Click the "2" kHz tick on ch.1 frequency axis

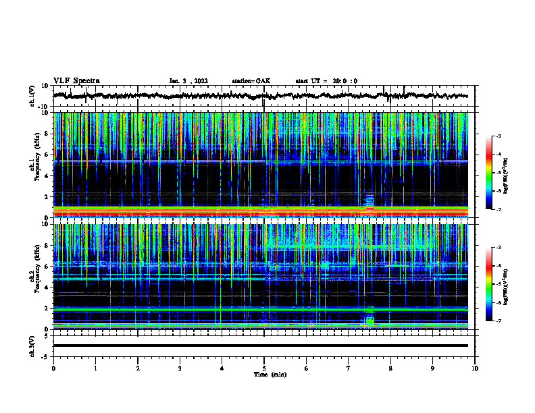tap(47, 196)
